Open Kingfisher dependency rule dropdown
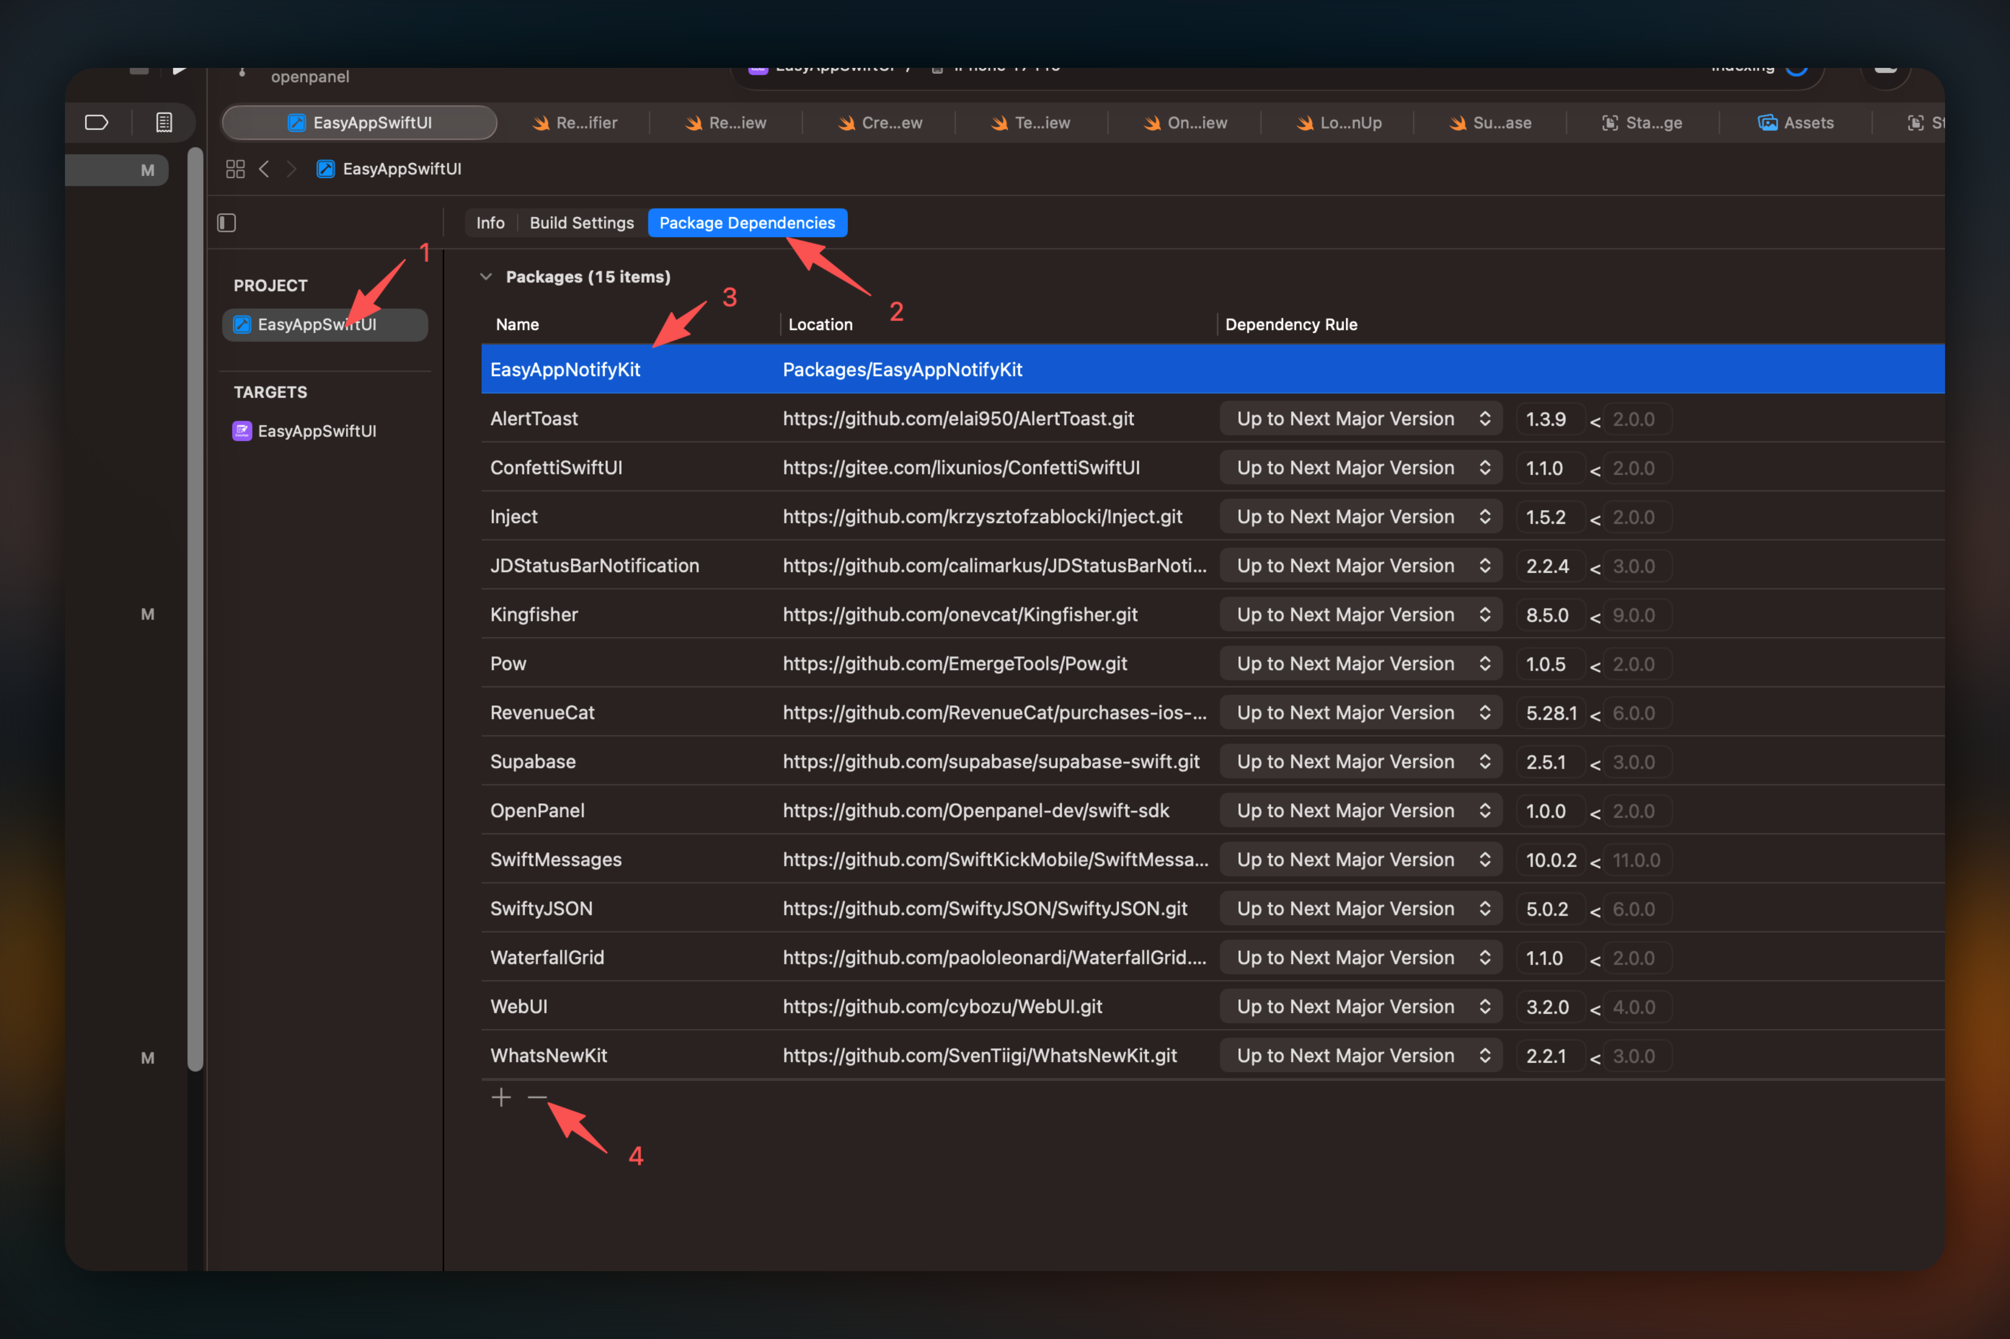 (1360, 615)
